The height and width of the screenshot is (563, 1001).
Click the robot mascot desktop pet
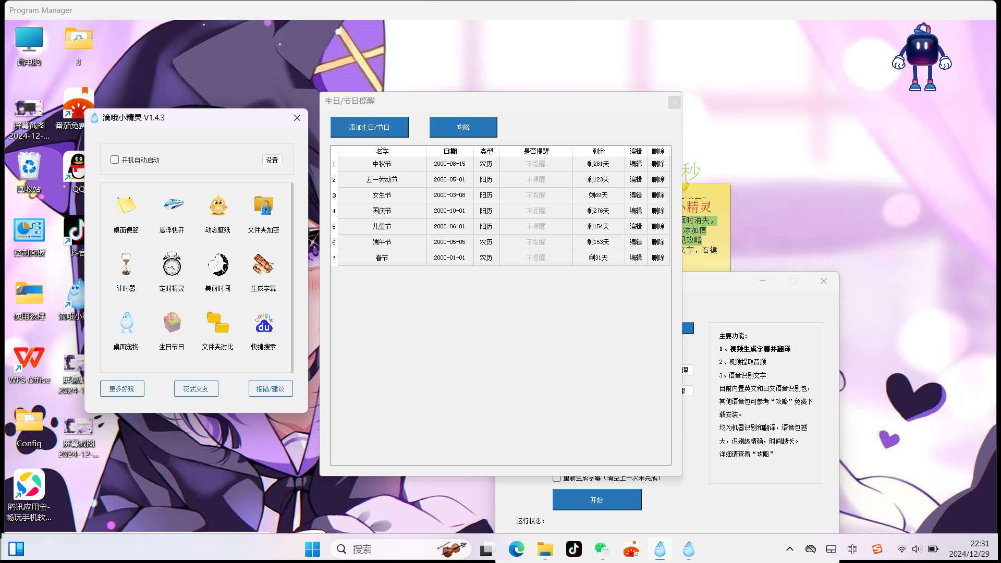(x=922, y=57)
